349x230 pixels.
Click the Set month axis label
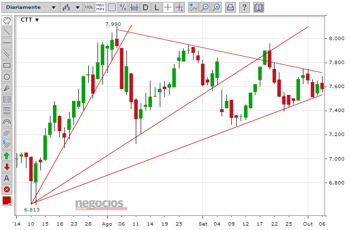coord(203,224)
